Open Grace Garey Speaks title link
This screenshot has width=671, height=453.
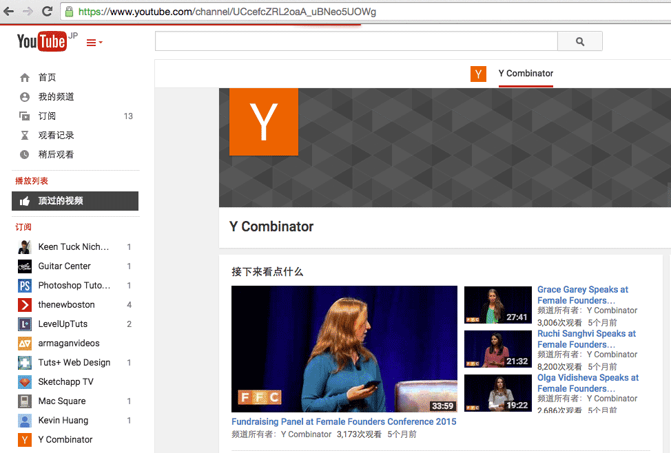[583, 295]
